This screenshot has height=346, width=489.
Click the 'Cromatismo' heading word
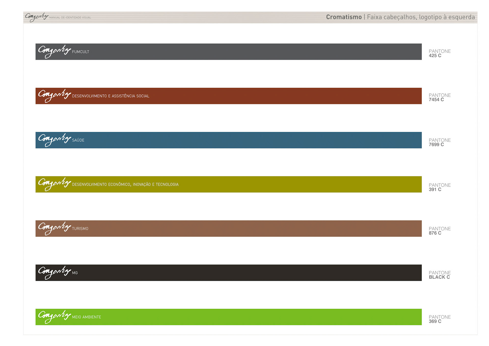click(344, 17)
